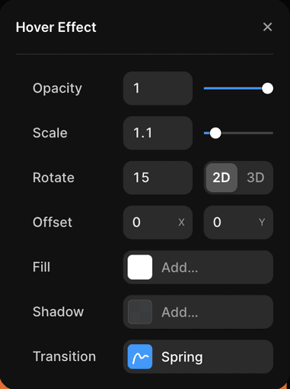Click the Offset Y input field
The height and width of the screenshot is (389, 290).
[x=238, y=223]
